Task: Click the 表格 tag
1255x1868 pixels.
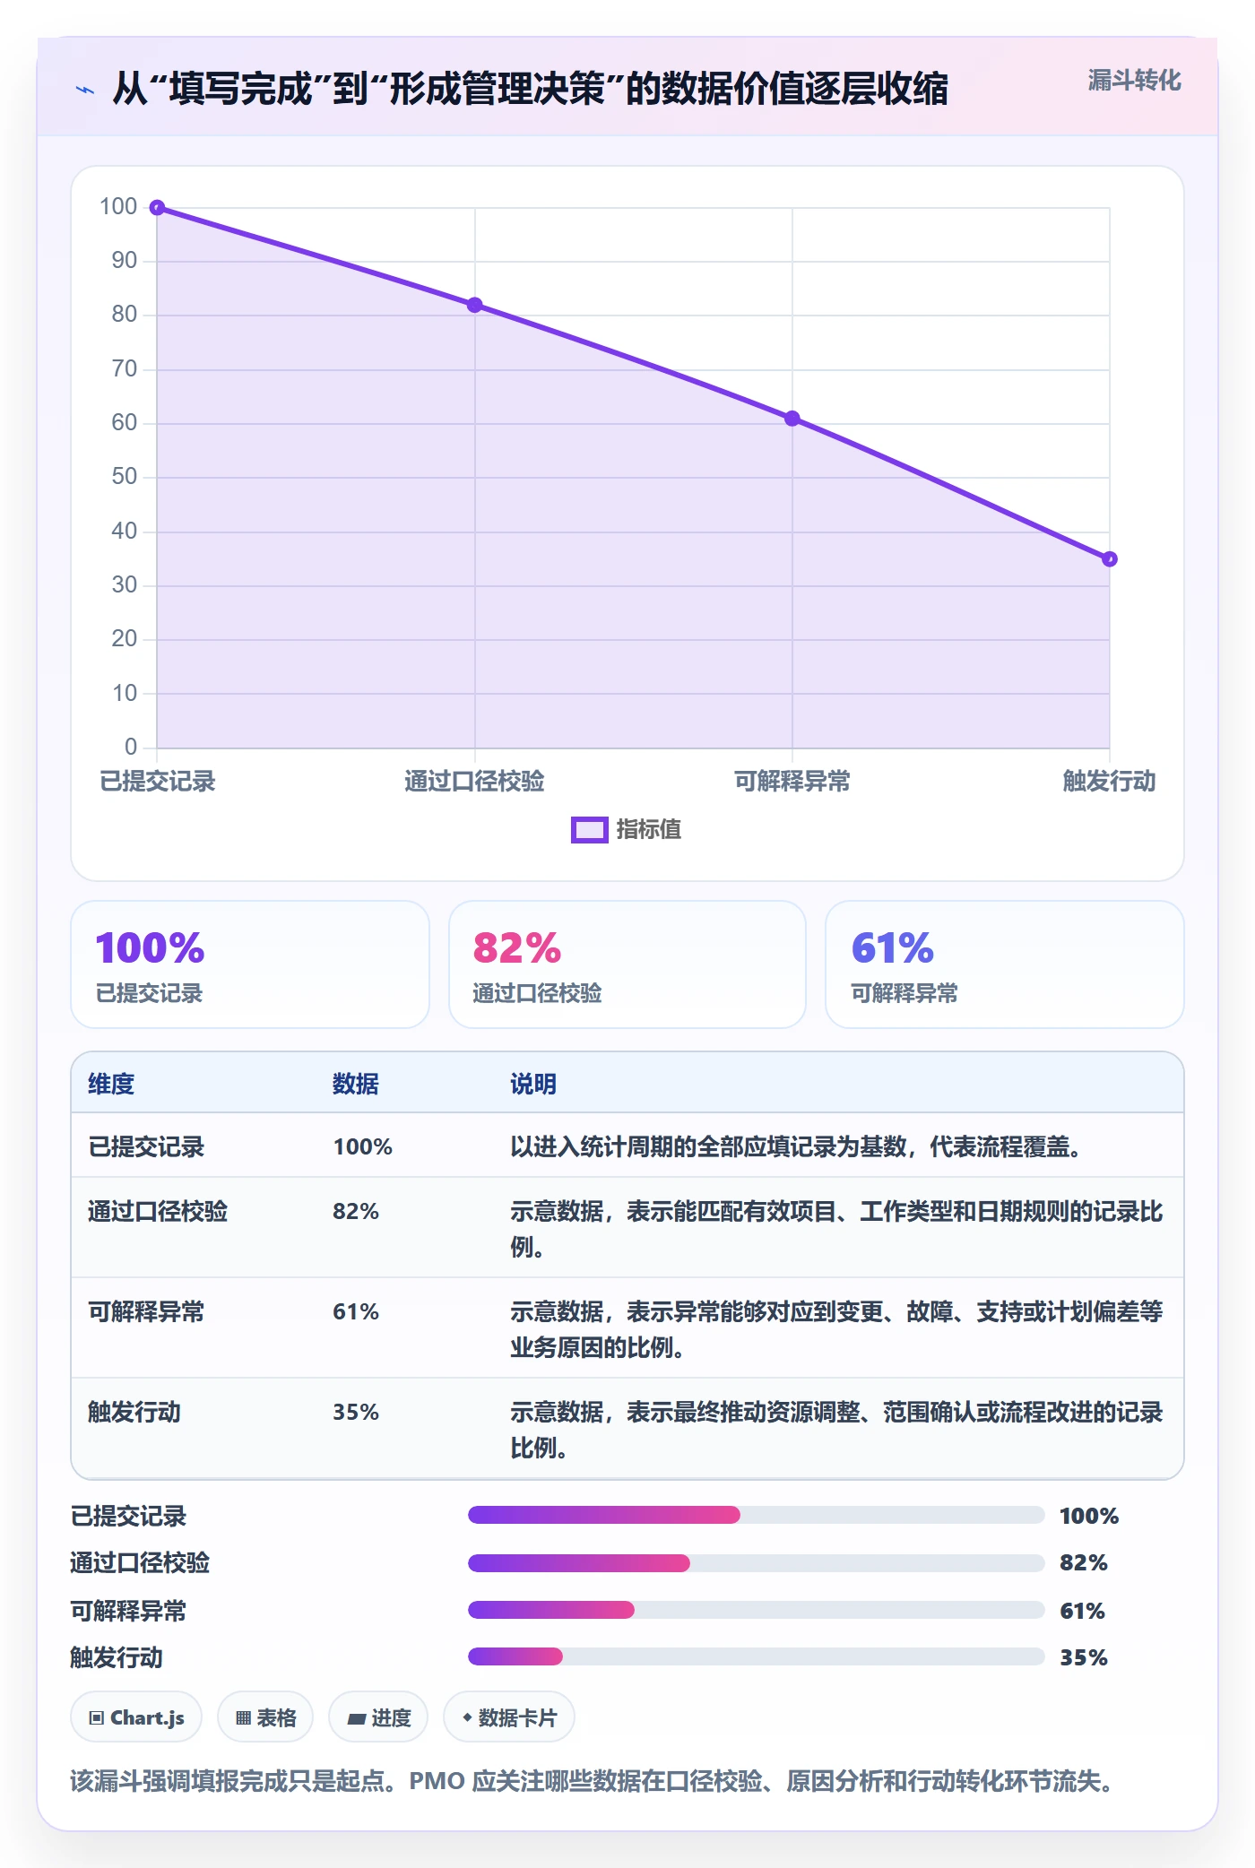Action: pos(265,1717)
